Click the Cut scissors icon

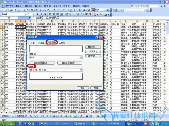click(41, 10)
